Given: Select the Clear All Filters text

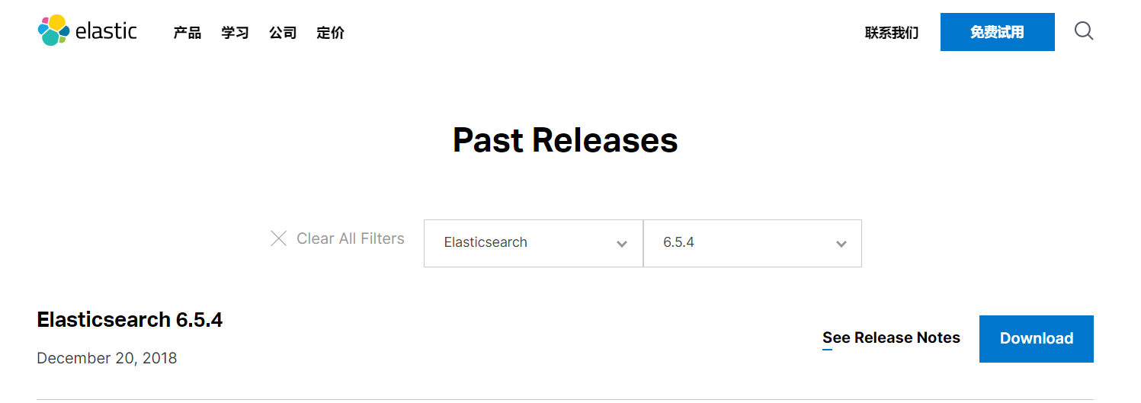Looking at the screenshot, I should 351,238.
